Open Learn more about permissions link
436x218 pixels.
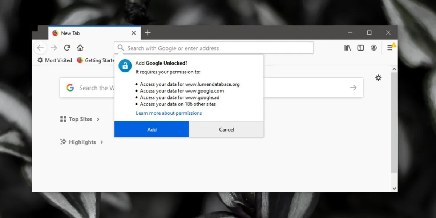pos(169,113)
